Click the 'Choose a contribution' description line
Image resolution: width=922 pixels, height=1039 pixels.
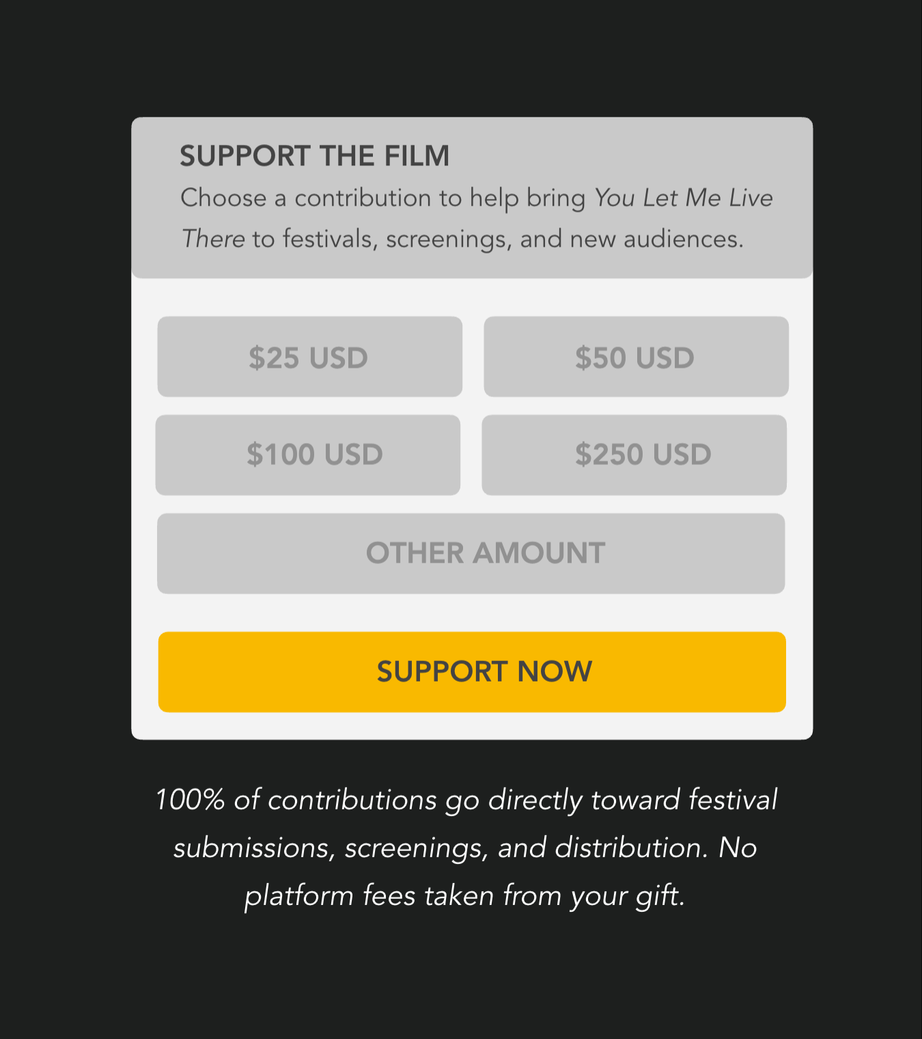pos(382,198)
